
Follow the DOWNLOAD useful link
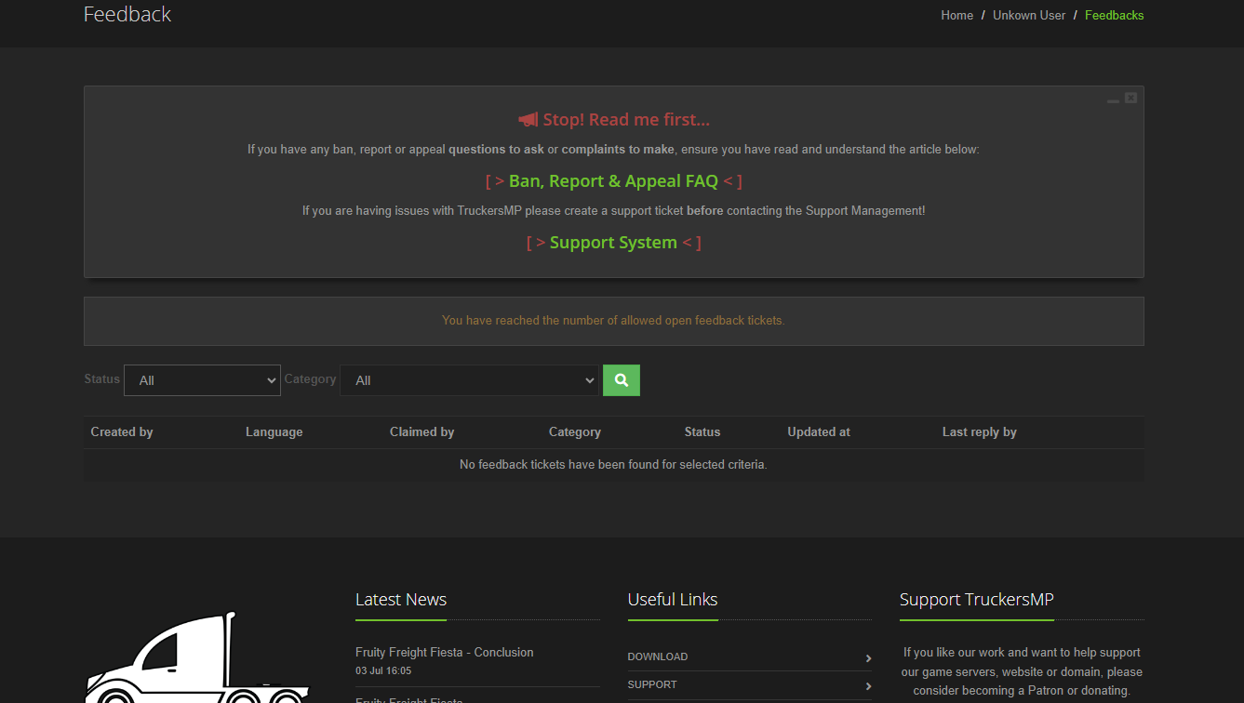658,657
